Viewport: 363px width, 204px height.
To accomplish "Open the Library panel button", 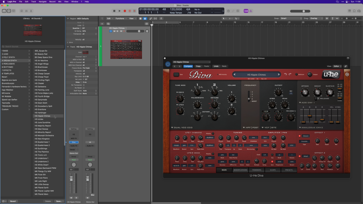I will [4, 11].
